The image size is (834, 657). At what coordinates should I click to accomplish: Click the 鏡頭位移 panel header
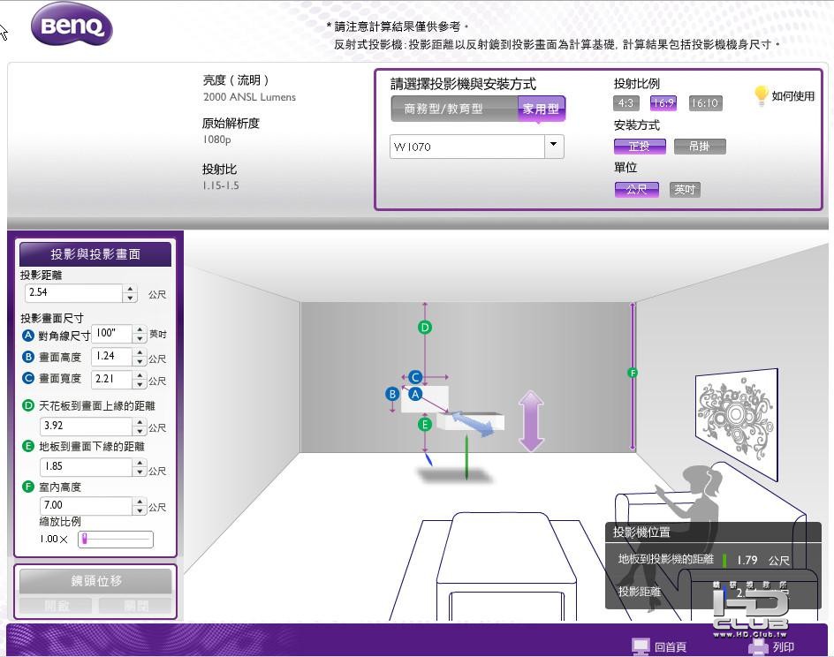pos(95,581)
